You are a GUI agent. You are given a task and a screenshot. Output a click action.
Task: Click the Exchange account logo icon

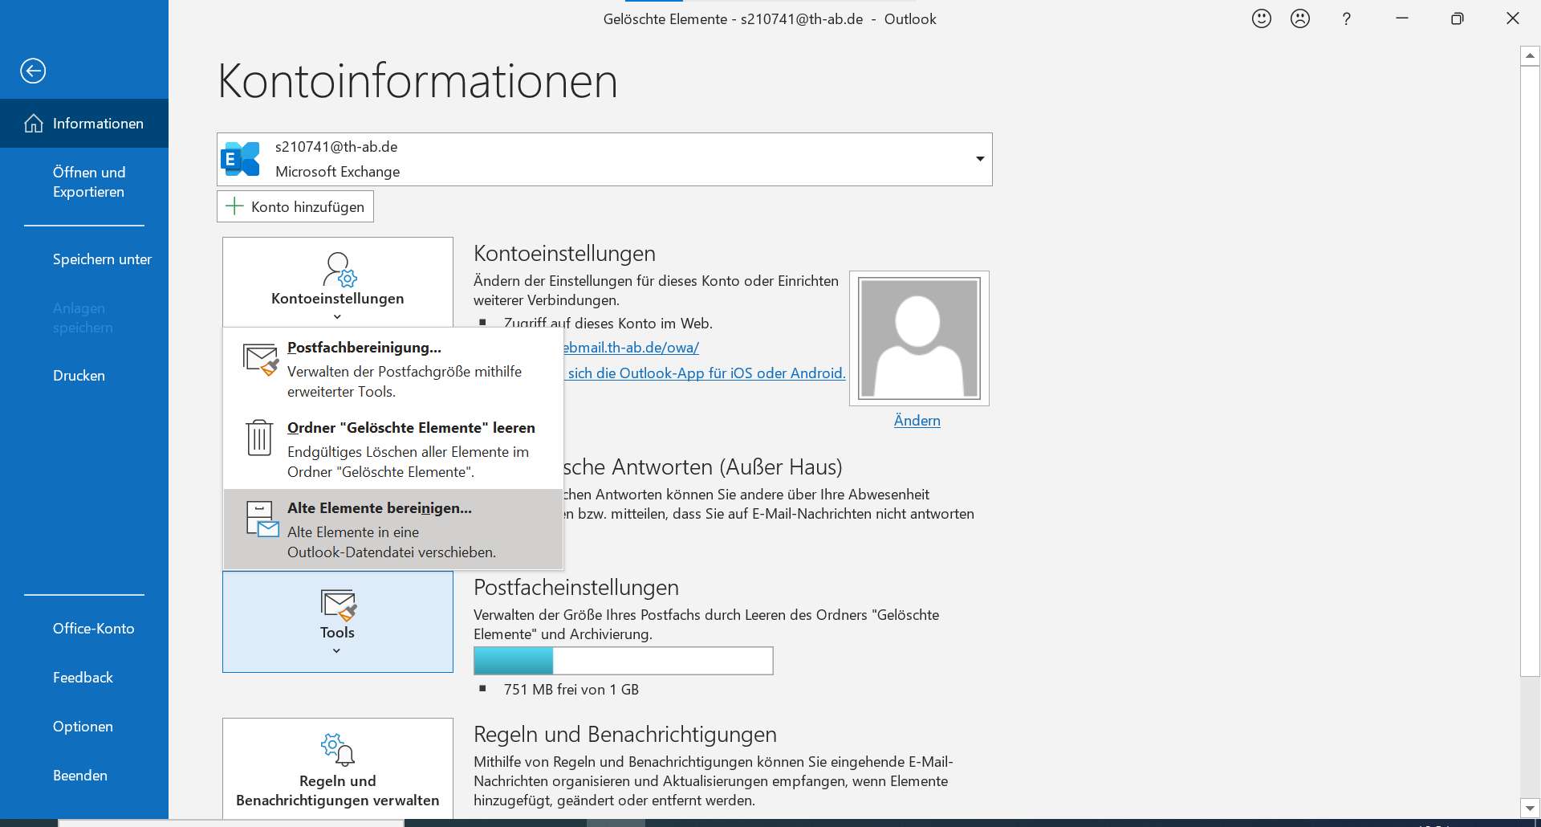[242, 159]
